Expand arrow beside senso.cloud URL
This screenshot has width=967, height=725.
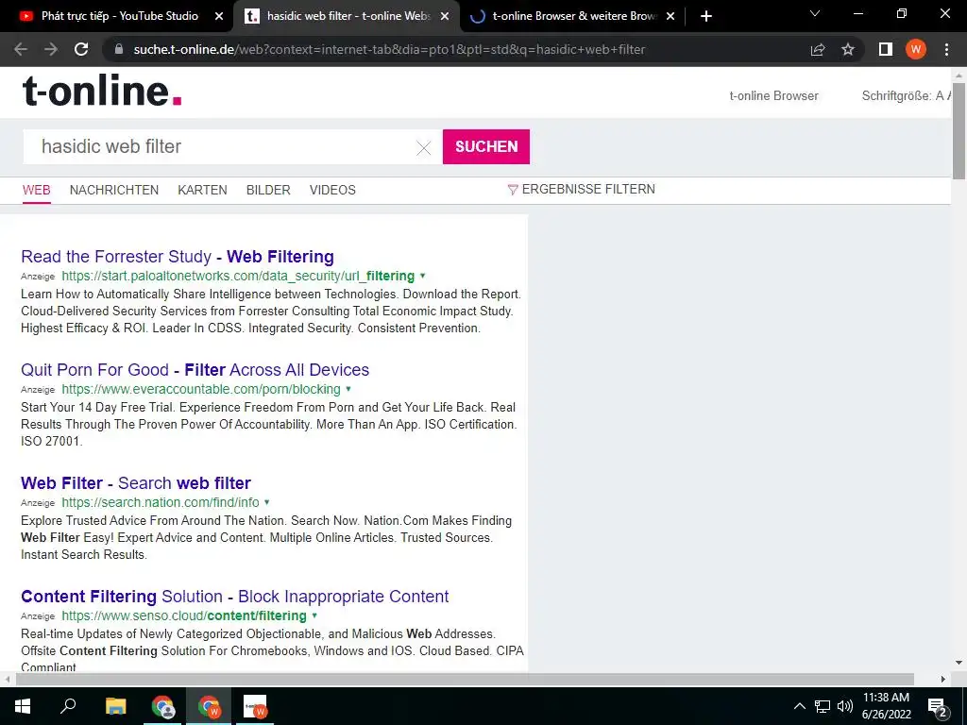(x=314, y=615)
